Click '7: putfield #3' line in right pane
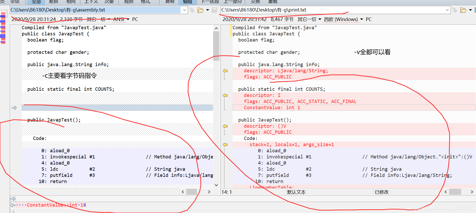Viewport: 476px width, 213px height. 285,175
